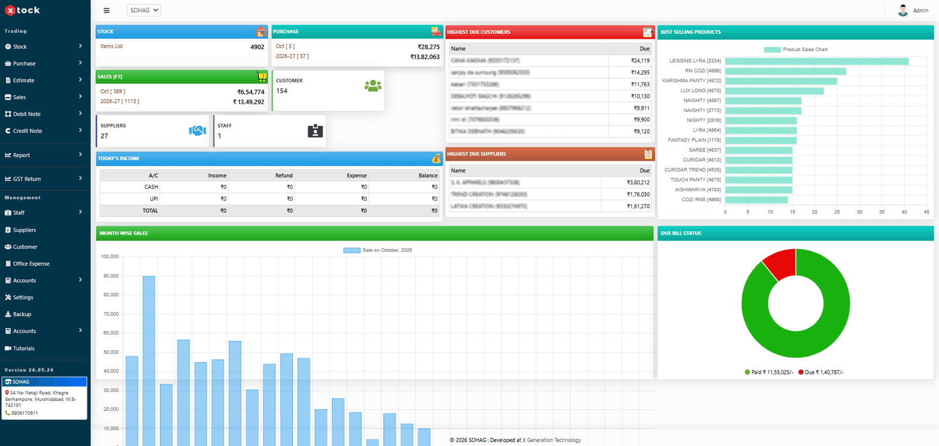Expand the Staff menu in sidebar

pos(45,212)
